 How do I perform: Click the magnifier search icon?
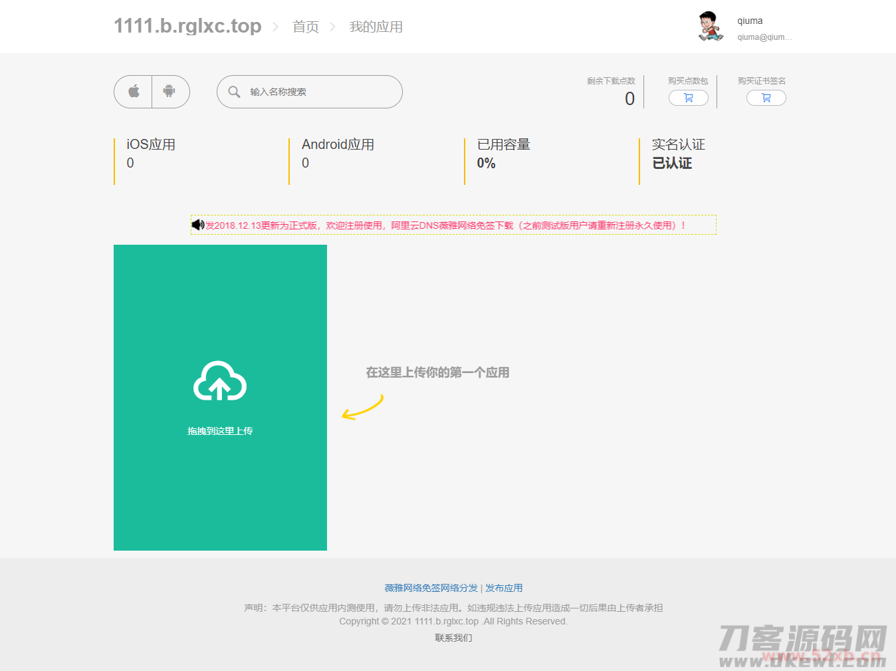pos(234,92)
